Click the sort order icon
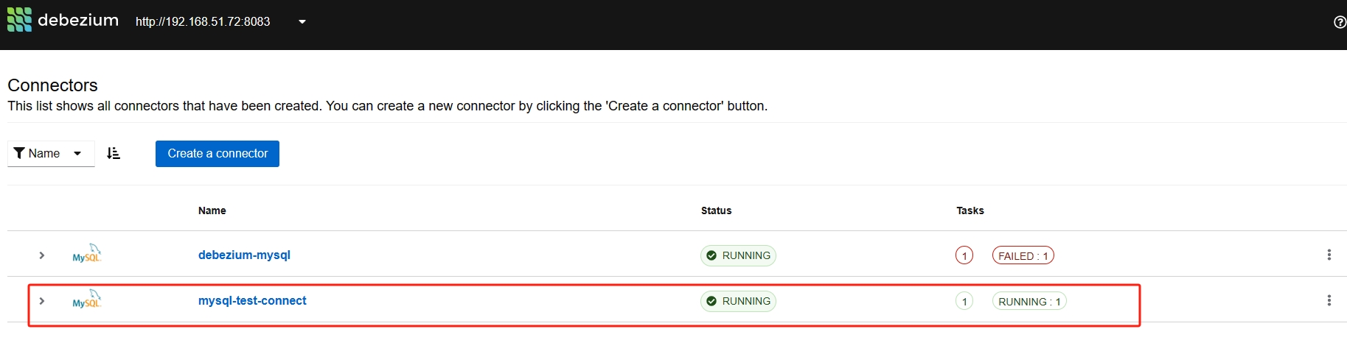Image resolution: width=1347 pixels, height=354 pixels. (x=114, y=153)
